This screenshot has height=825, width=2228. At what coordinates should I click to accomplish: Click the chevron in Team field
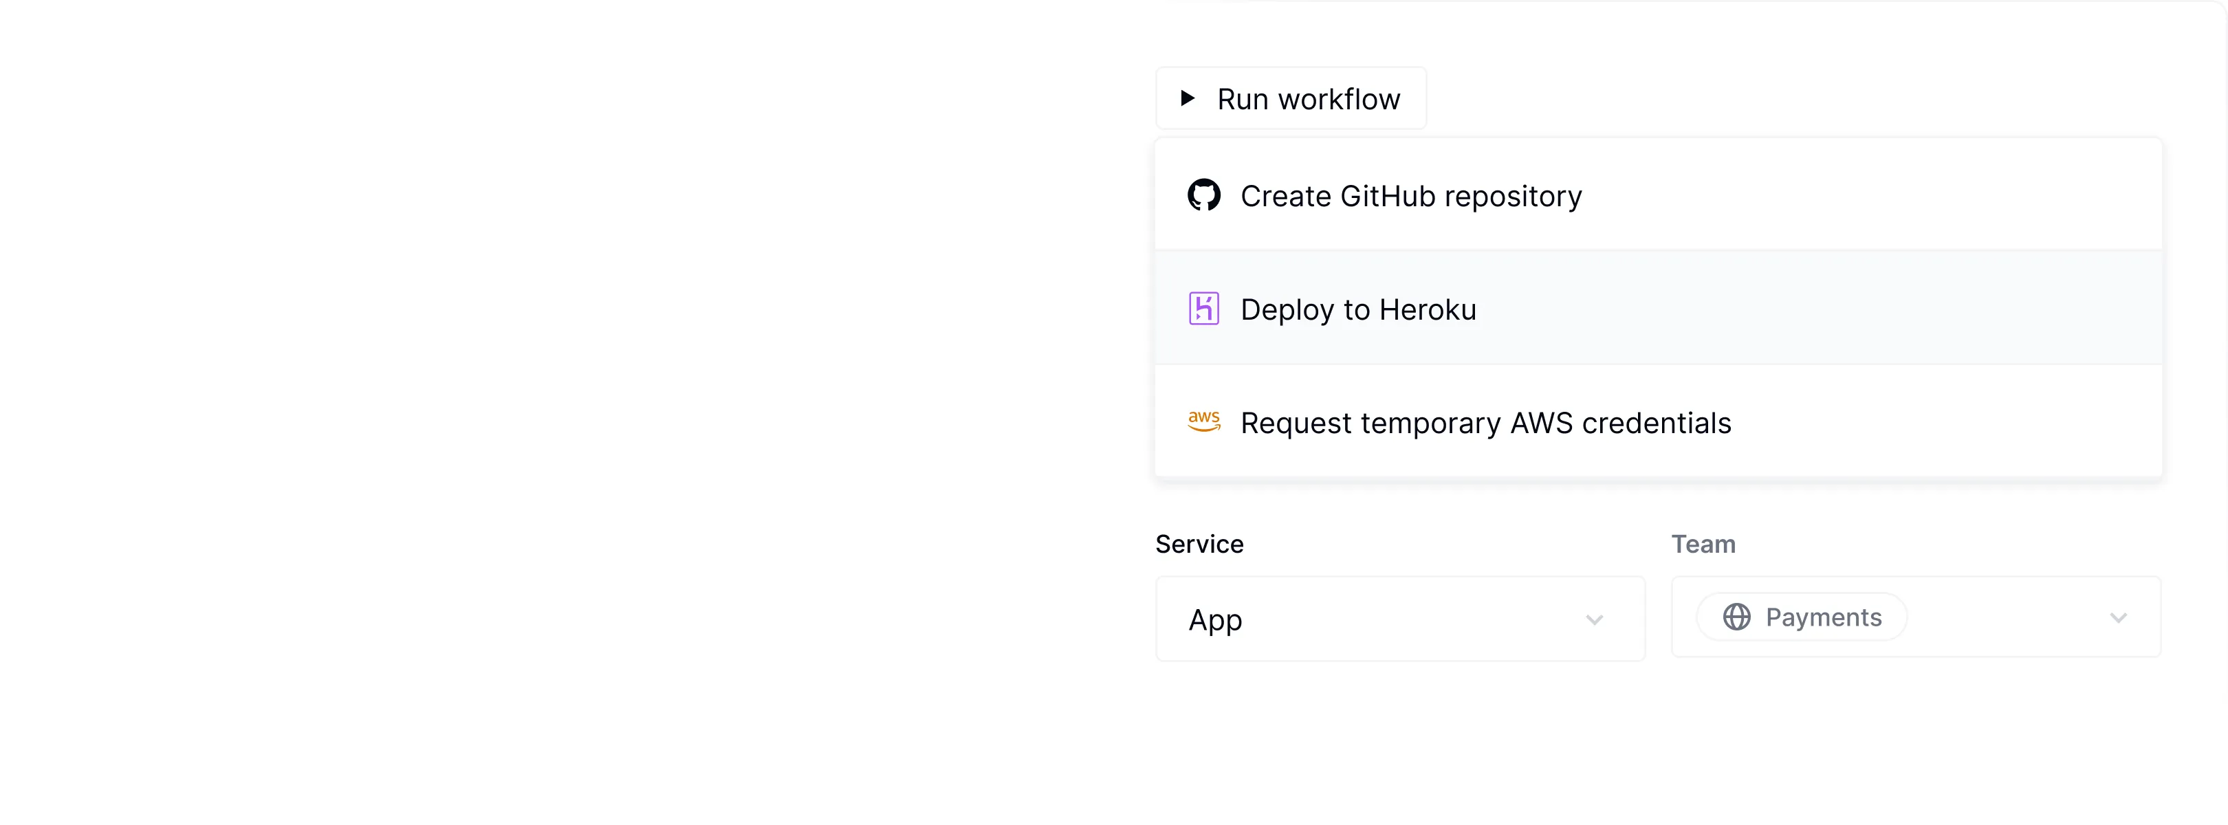pyautogui.click(x=2117, y=617)
